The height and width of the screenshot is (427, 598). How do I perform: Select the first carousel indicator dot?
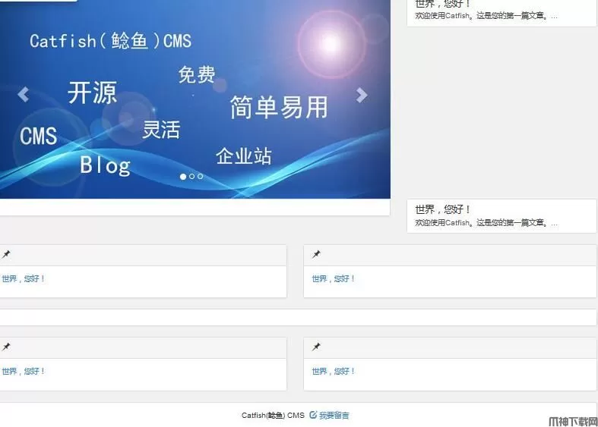click(x=183, y=177)
